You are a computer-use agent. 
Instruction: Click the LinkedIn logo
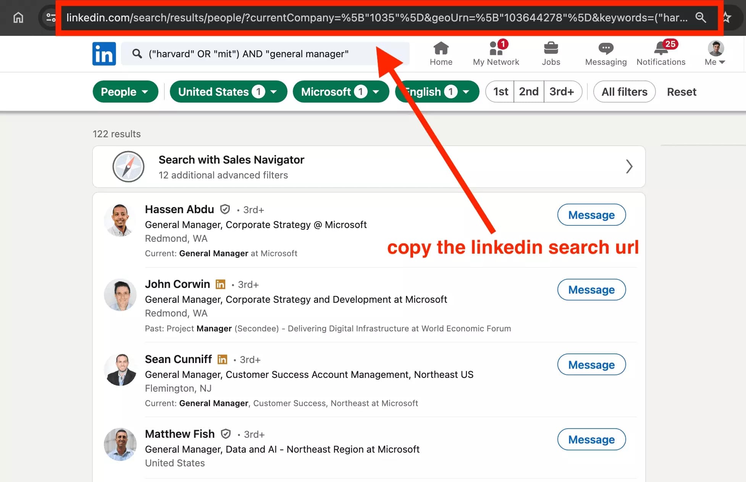pos(104,54)
